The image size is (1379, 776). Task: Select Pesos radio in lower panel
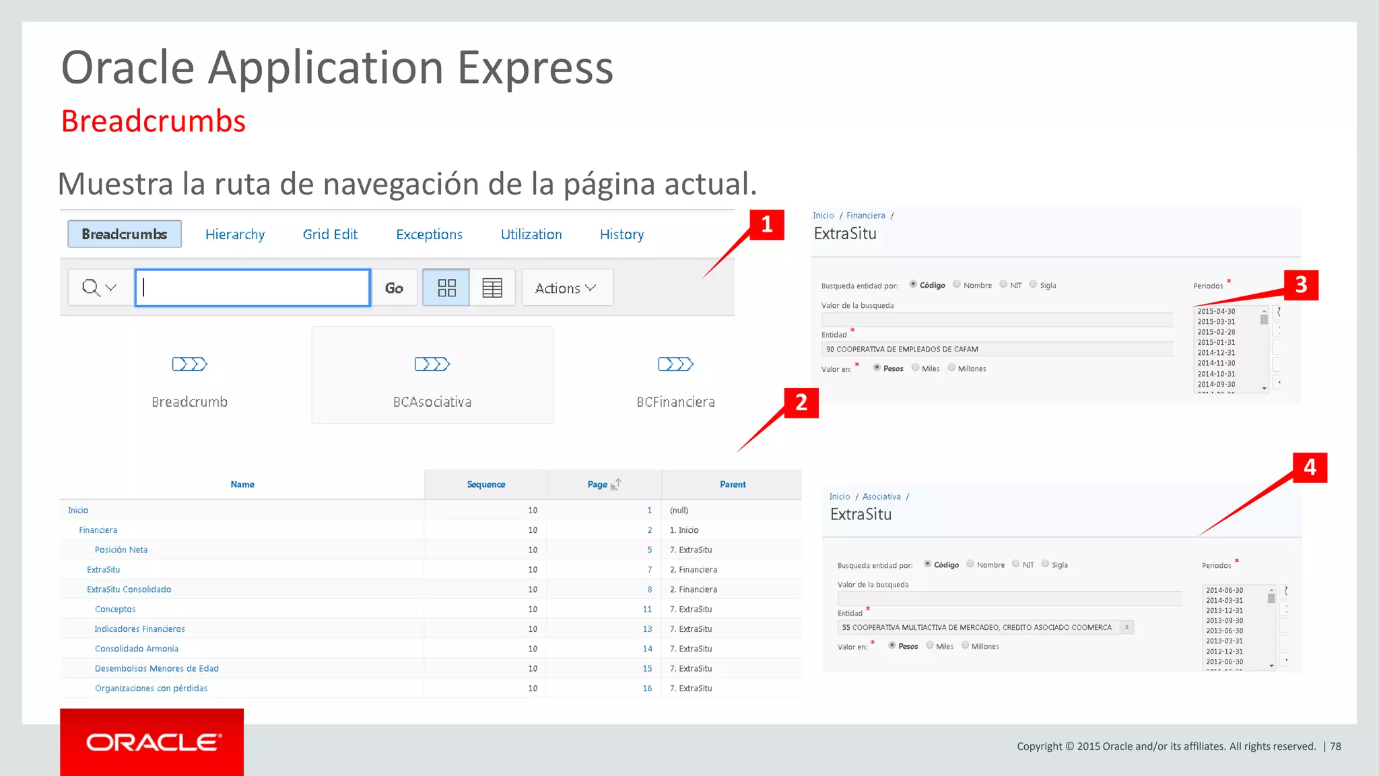(x=892, y=645)
